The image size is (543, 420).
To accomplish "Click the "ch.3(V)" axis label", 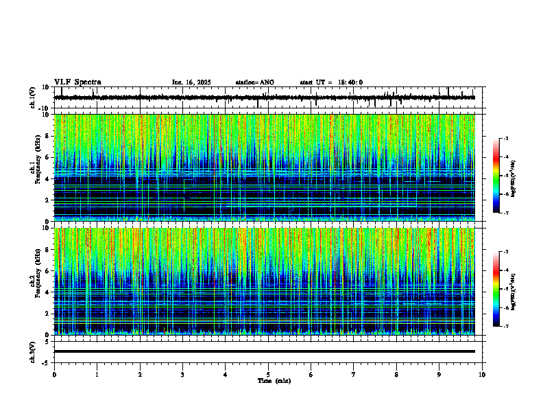I will (33, 352).
